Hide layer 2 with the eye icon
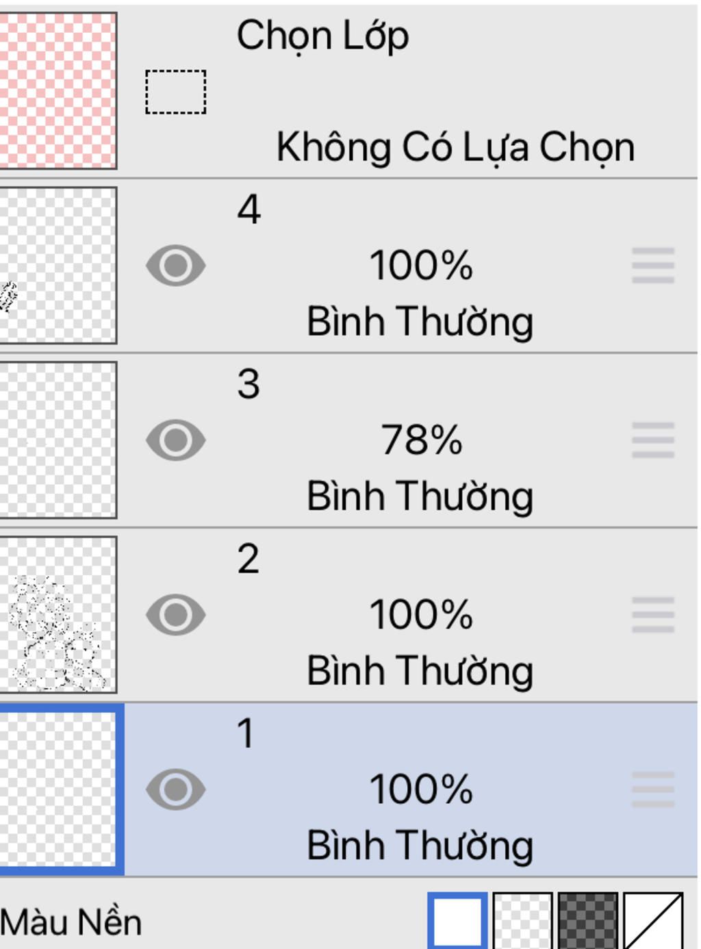Screen dimensions: 701x949 176,615
